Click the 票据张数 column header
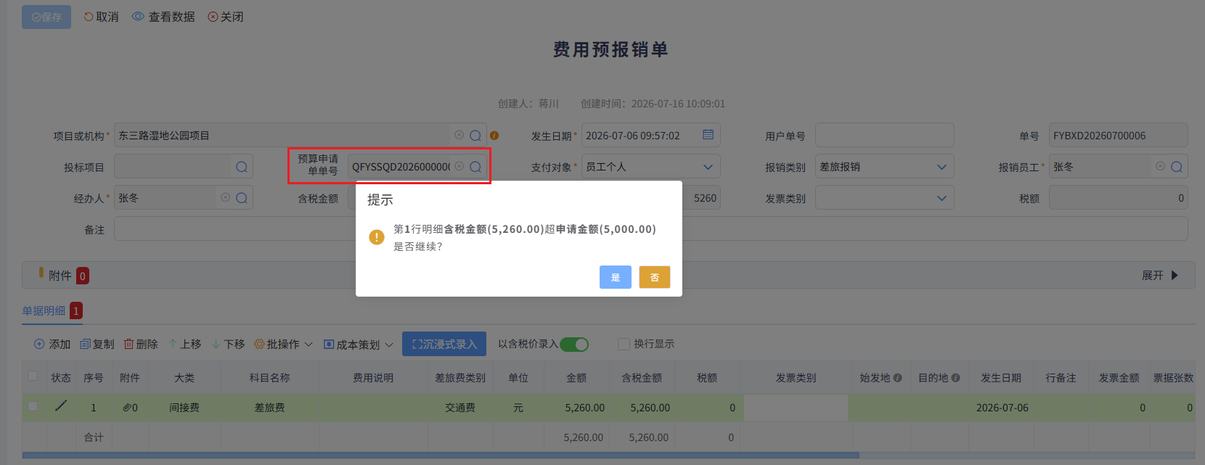 coord(1173,378)
